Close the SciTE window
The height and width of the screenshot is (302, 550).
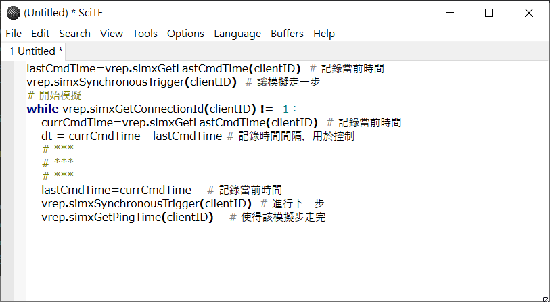click(528, 13)
